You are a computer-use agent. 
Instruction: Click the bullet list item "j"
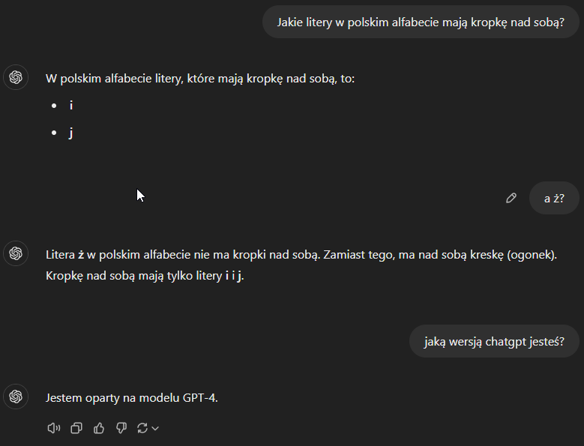(71, 133)
